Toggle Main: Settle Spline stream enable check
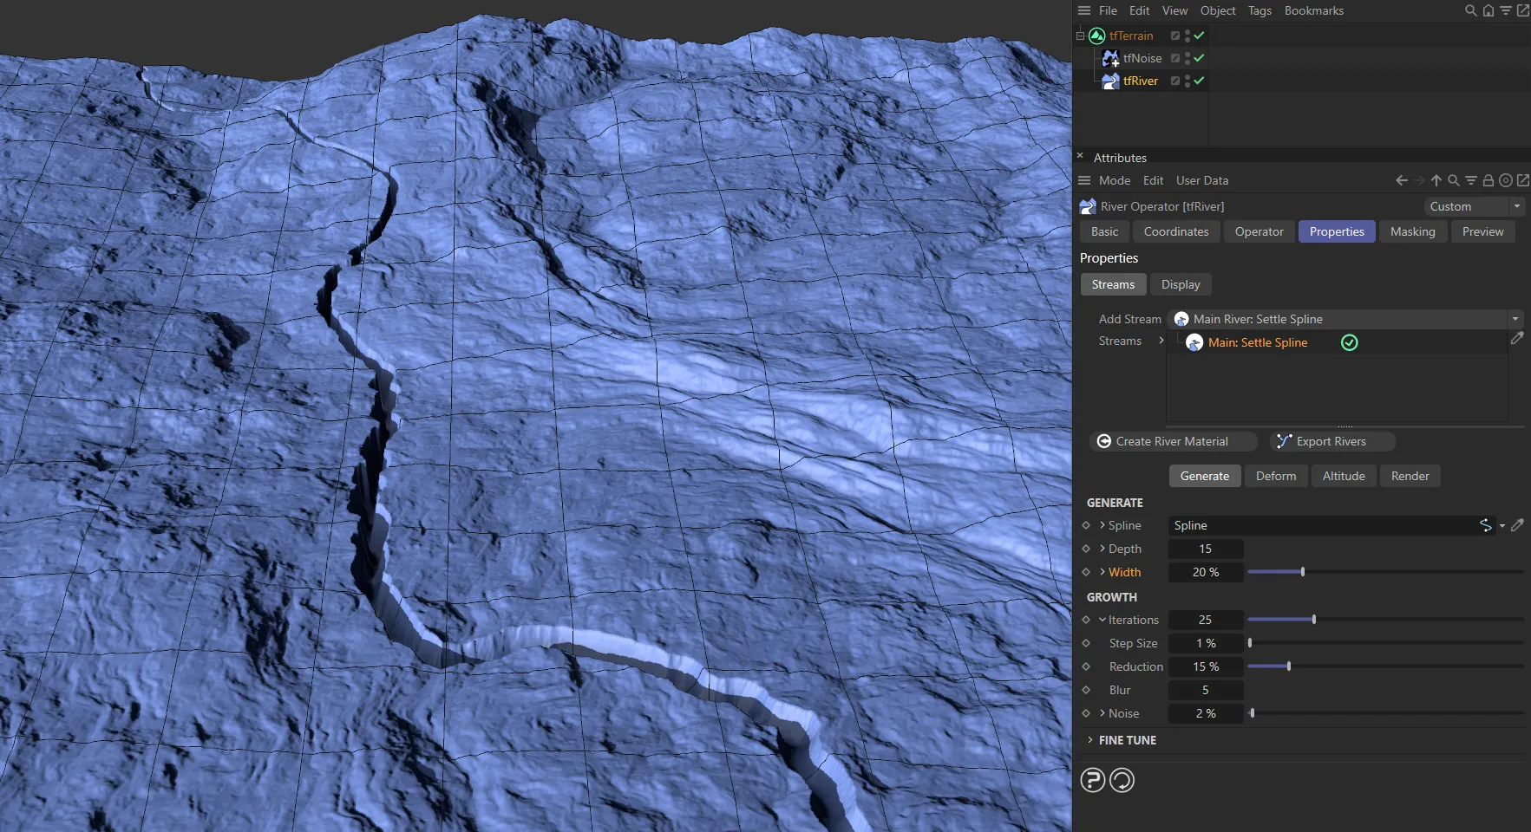 click(1349, 342)
